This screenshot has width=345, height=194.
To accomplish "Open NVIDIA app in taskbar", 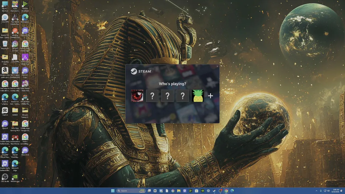I will [x=202, y=191].
